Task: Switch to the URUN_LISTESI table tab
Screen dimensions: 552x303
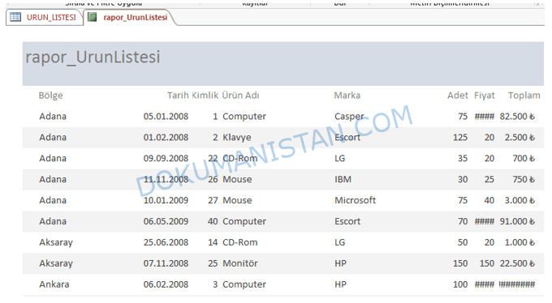Action: point(45,18)
